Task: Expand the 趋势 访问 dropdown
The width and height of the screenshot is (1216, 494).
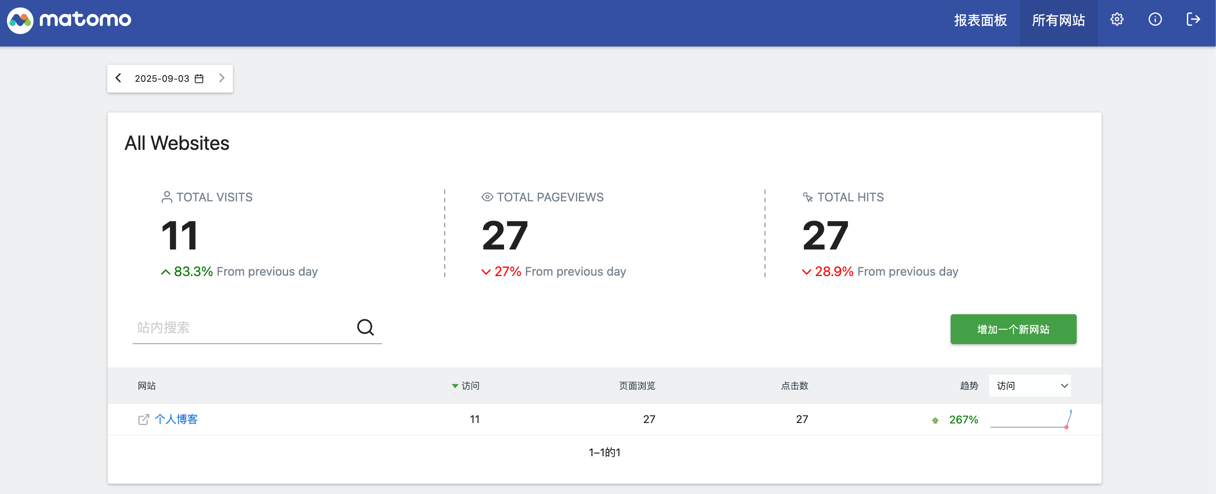Action: 1030,386
